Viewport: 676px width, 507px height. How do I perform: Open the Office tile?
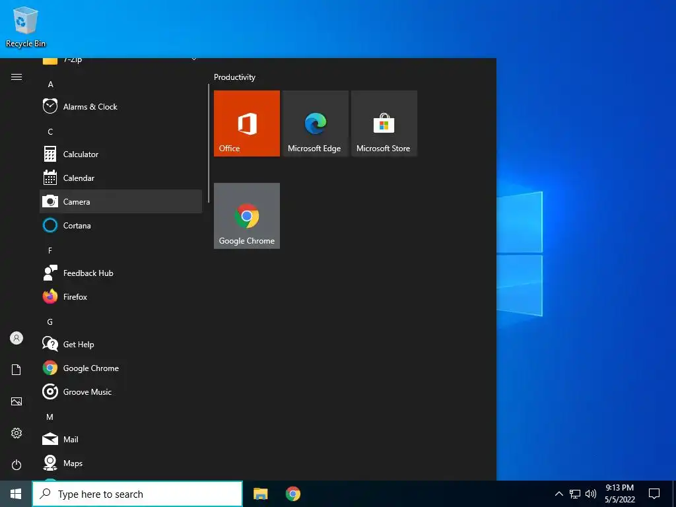247,123
